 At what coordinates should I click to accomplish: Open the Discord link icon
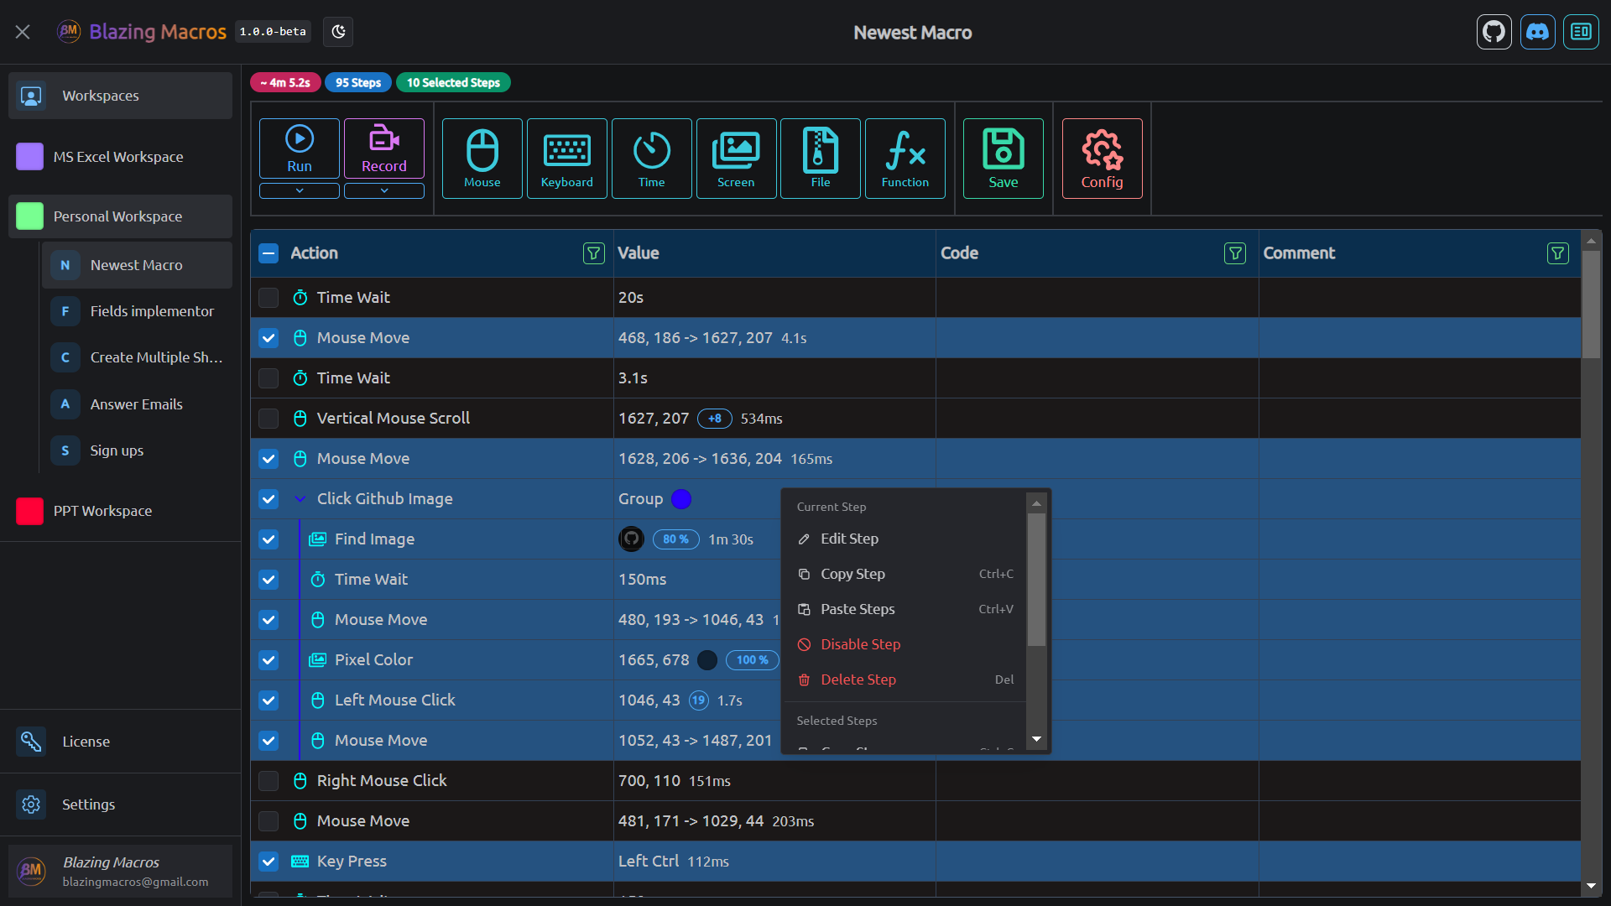pyautogui.click(x=1537, y=32)
